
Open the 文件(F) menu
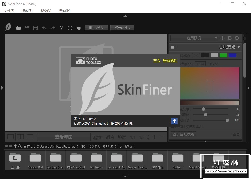point(9,10)
